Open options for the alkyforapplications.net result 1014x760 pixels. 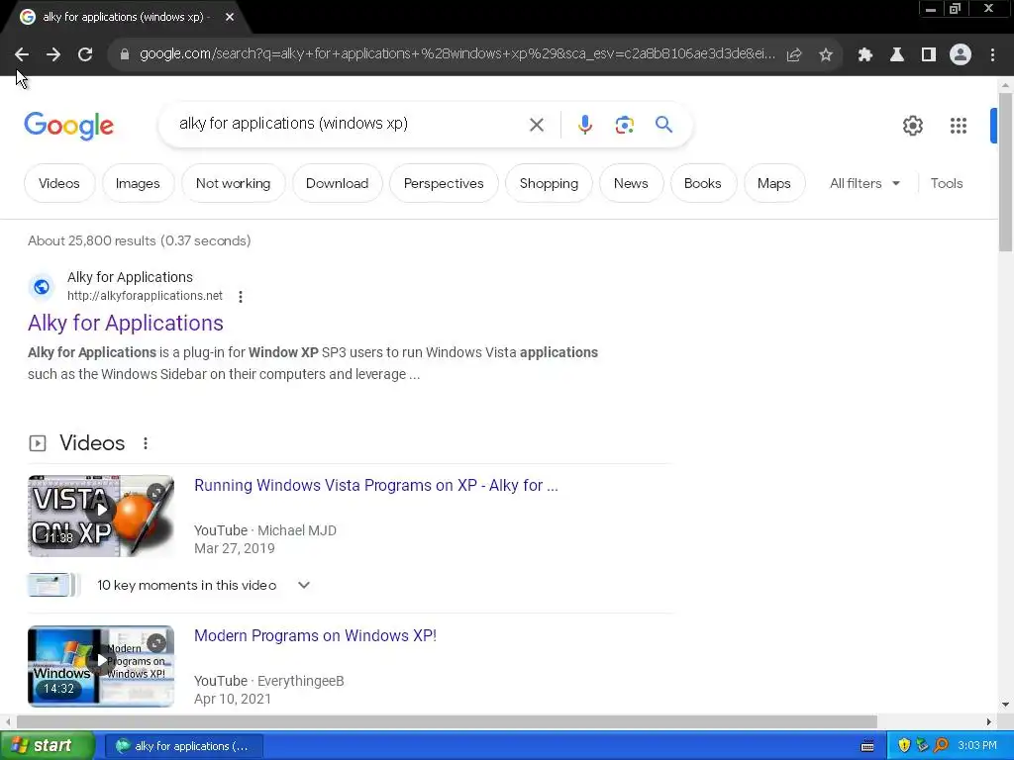click(241, 297)
